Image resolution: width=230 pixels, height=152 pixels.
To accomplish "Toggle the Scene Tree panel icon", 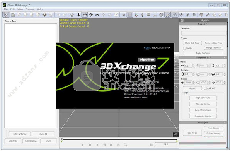I will 6,15.
